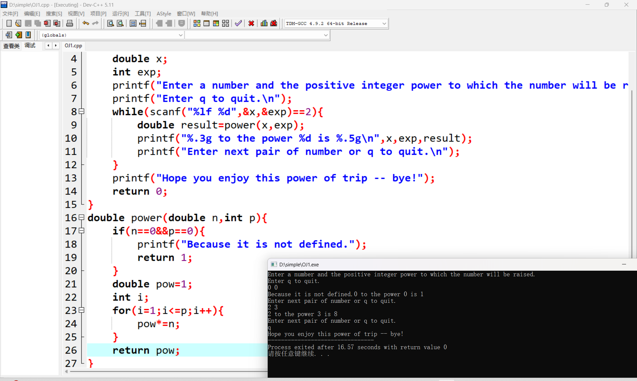The image size is (637, 381).
Task: Click the Open file icon
Action: click(18, 24)
